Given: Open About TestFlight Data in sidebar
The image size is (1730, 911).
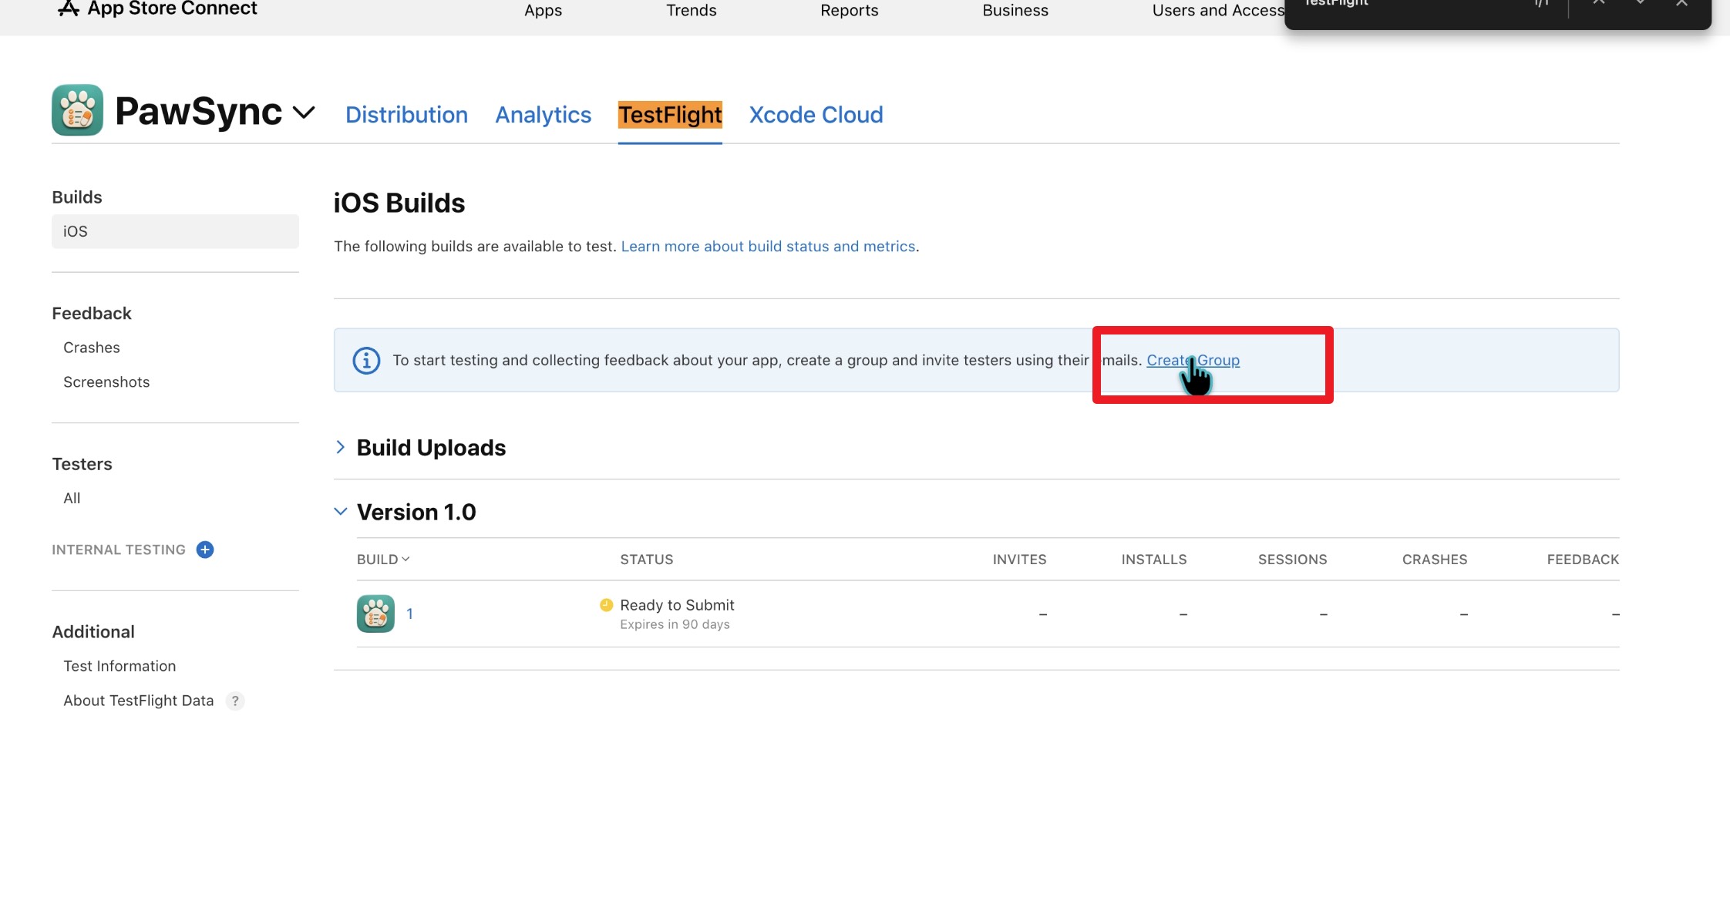Looking at the screenshot, I should click(138, 701).
